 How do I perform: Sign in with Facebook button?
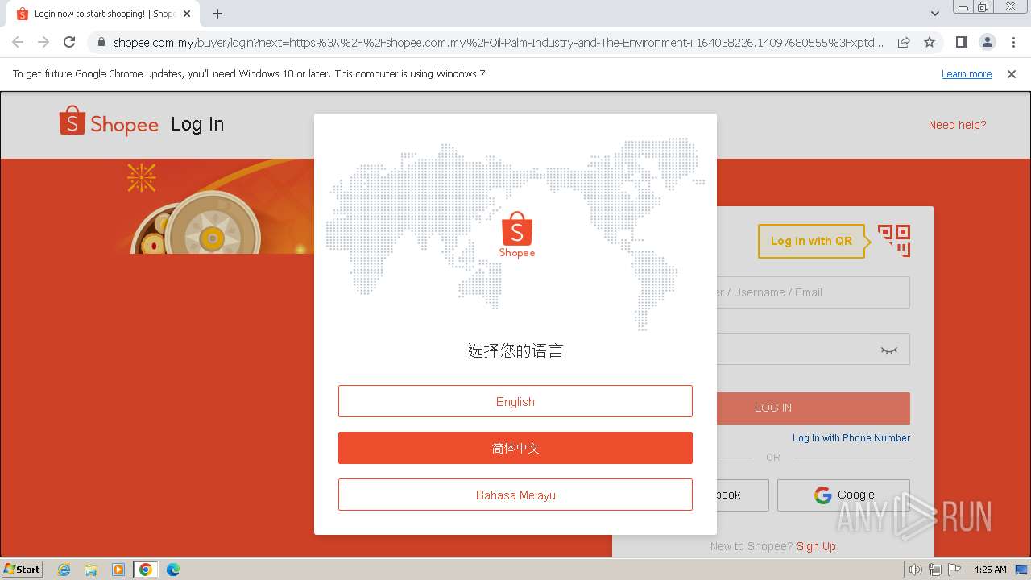[x=742, y=495]
